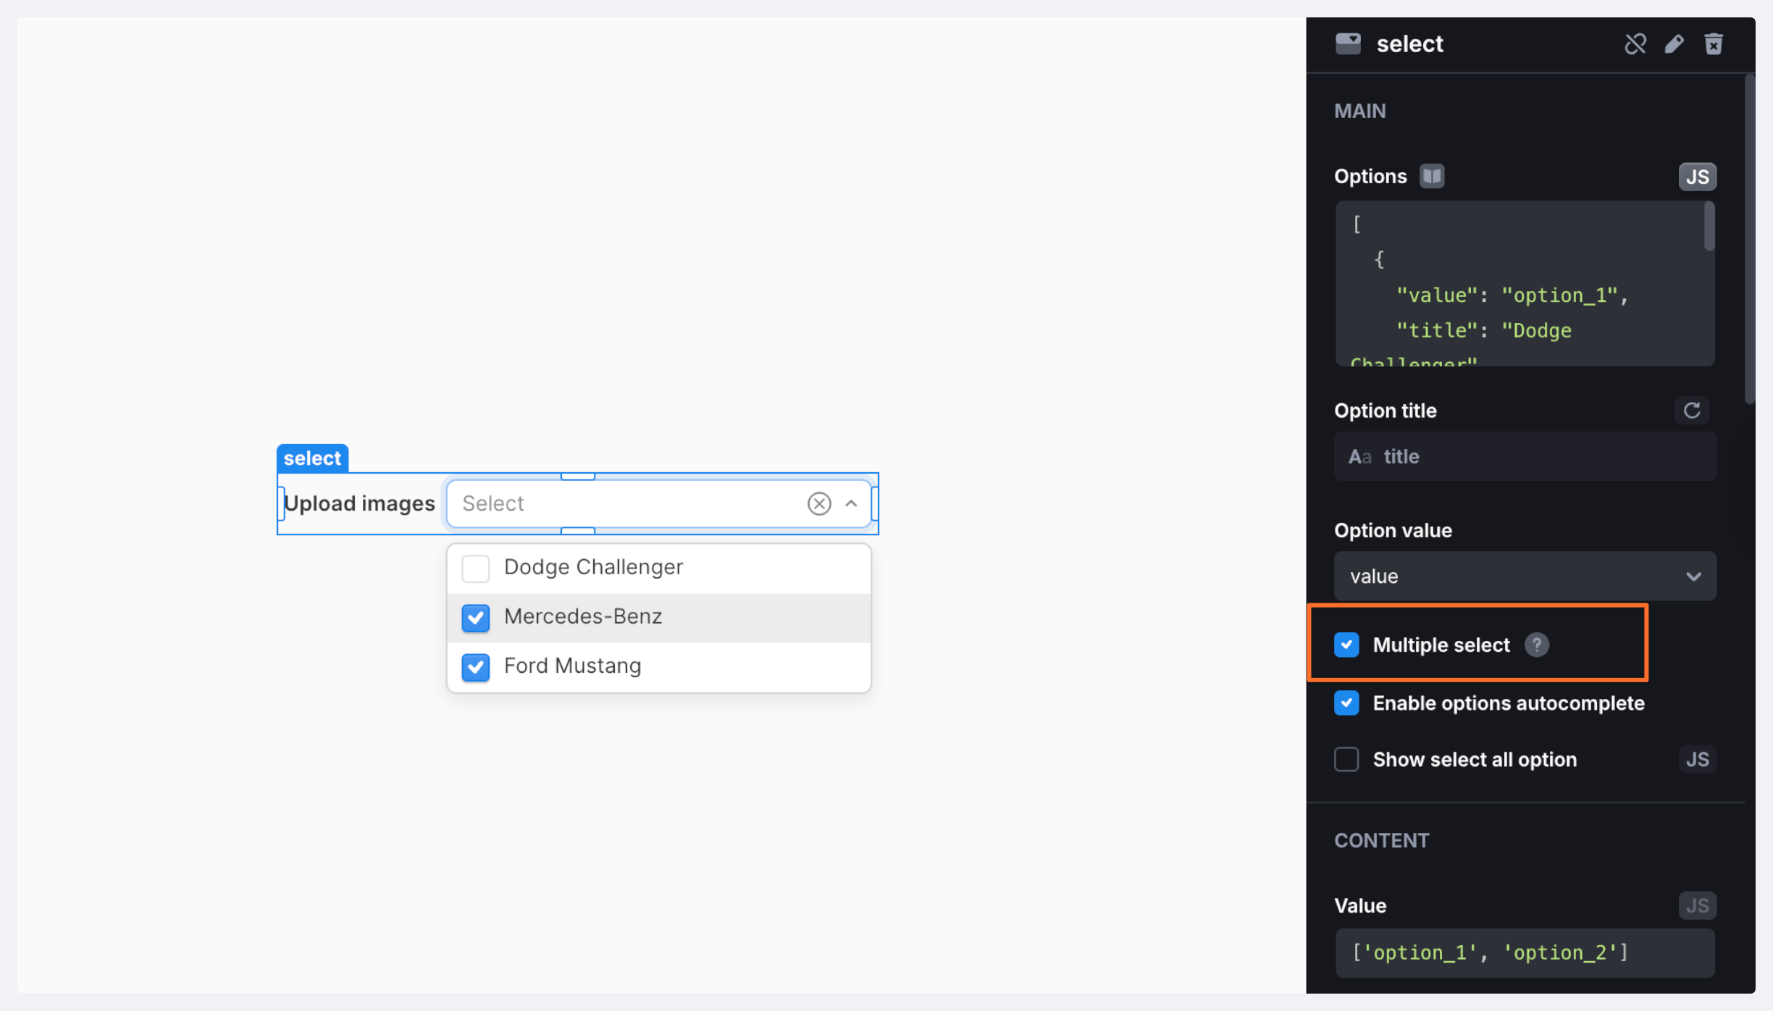The width and height of the screenshot is (1773, 1011).
Task: Click the Multiple select help question icon
Action: 1536,645
